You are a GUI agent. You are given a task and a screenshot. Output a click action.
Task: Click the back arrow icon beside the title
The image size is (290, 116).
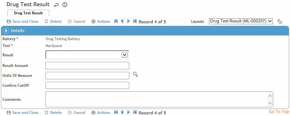click(56, 5)
